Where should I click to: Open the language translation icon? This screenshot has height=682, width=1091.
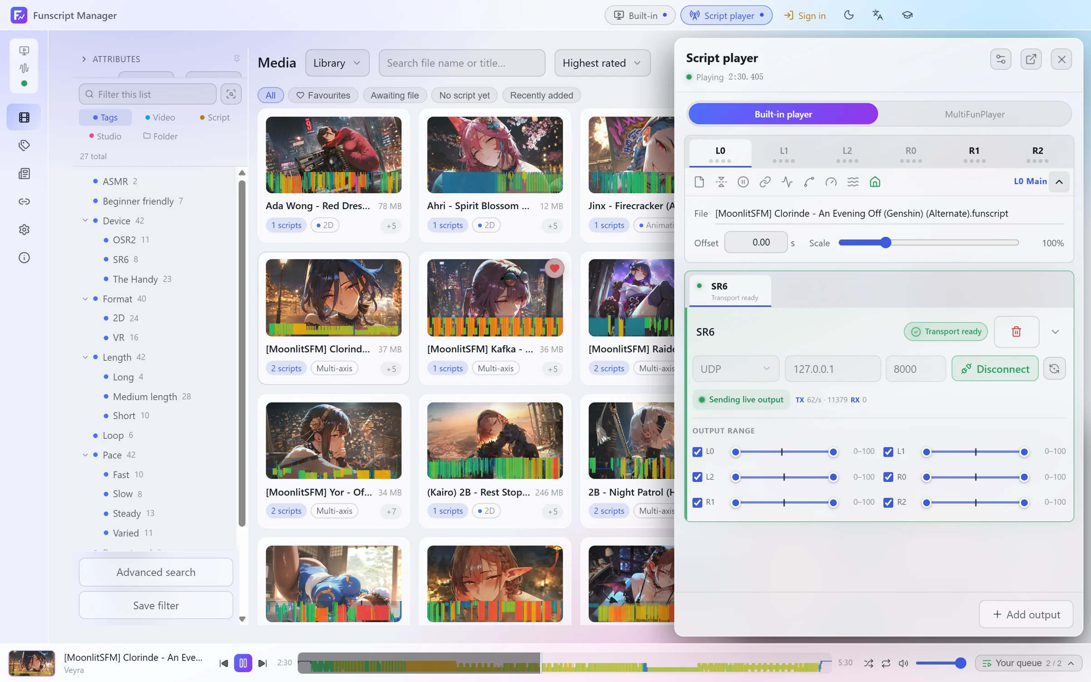878,15
